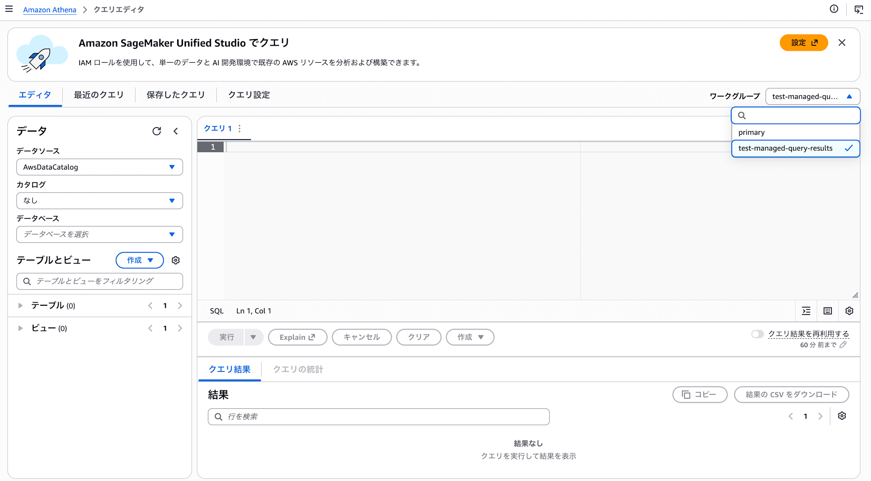Click the format query indent icon
871x481 pixels.
pos(806,311)
